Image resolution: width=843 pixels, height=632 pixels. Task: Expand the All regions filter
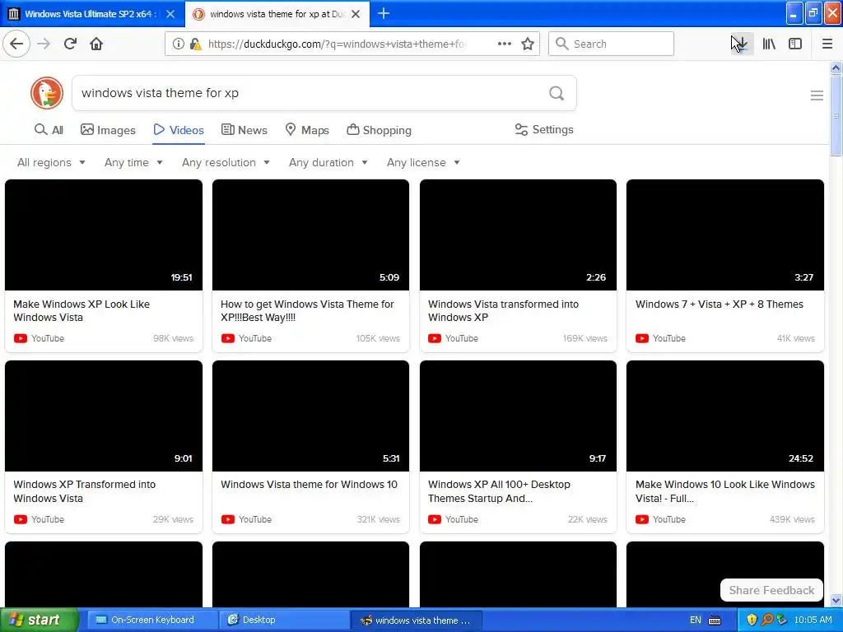tap(51, 162)
